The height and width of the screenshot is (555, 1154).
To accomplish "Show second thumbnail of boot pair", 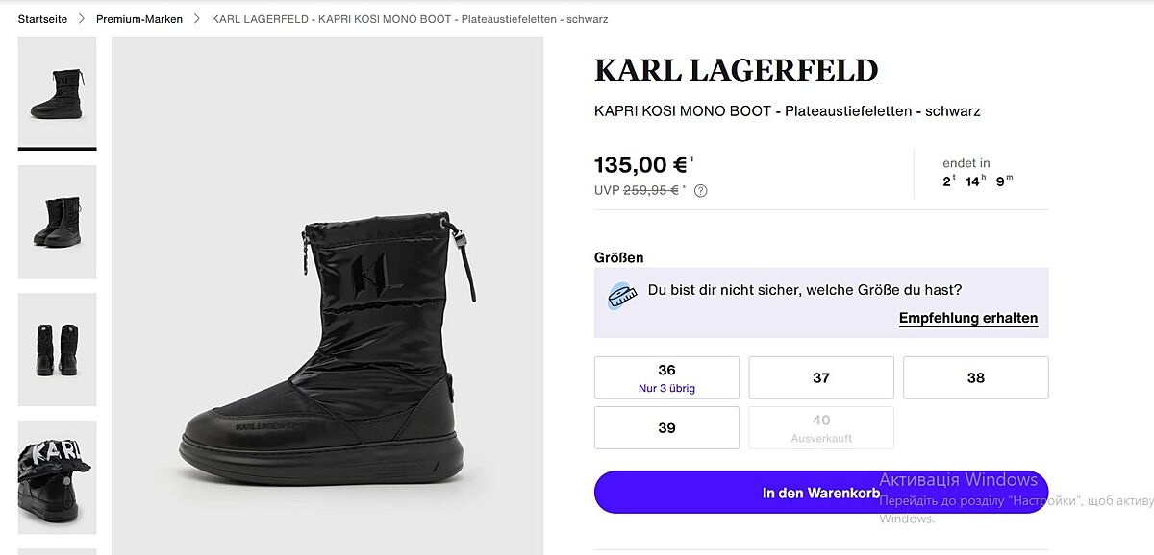I will (x=58, y=222).
